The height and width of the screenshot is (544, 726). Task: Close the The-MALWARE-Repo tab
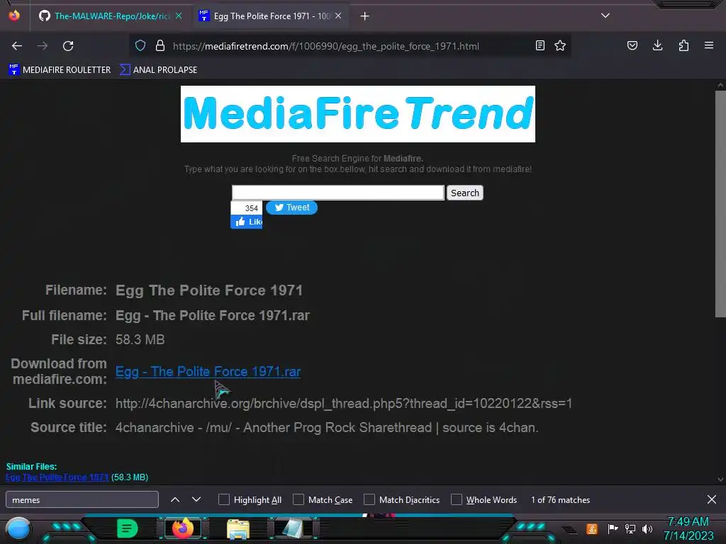pyautogui.click(x=179, y=16)
